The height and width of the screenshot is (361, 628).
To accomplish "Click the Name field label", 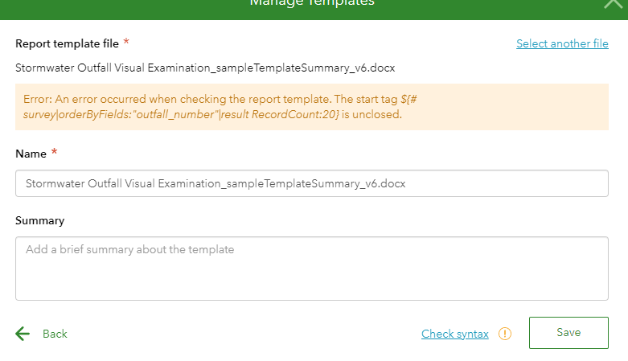I will click(31, 153).
